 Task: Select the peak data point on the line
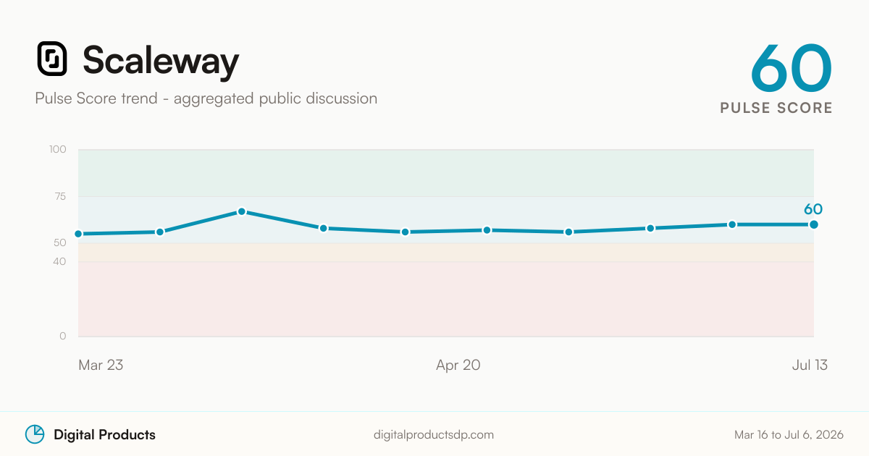point(242,211)
